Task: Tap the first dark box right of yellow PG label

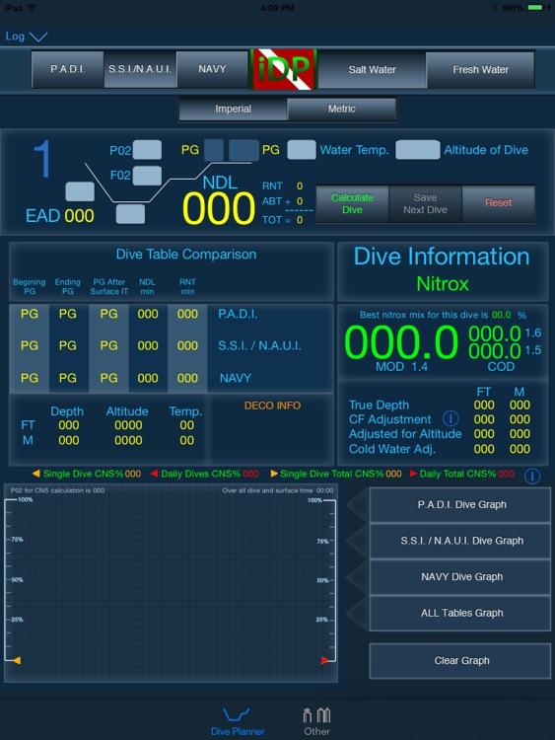Action: point(214,150)
